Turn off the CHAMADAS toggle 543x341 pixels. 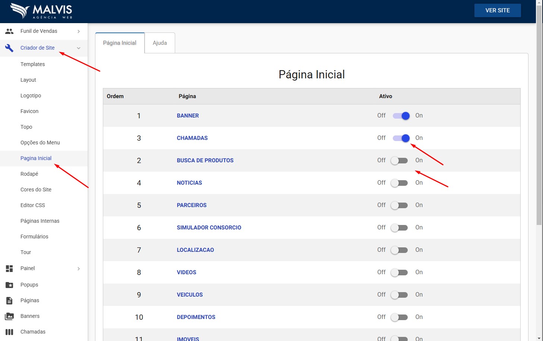pyautogui.click(x=401, y=138)
